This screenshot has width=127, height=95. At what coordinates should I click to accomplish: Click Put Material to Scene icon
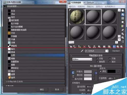(74, 47)
